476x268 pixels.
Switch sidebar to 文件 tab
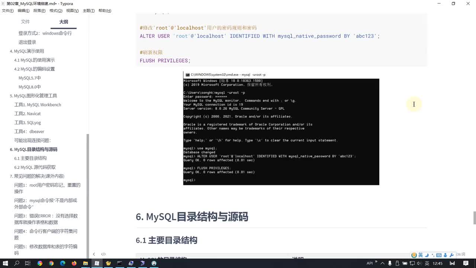click(x=25, y=22)
